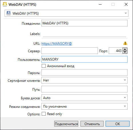Increase port number with up arrow
Viewport: 133px width, 130px height.
tap(125, 49)
